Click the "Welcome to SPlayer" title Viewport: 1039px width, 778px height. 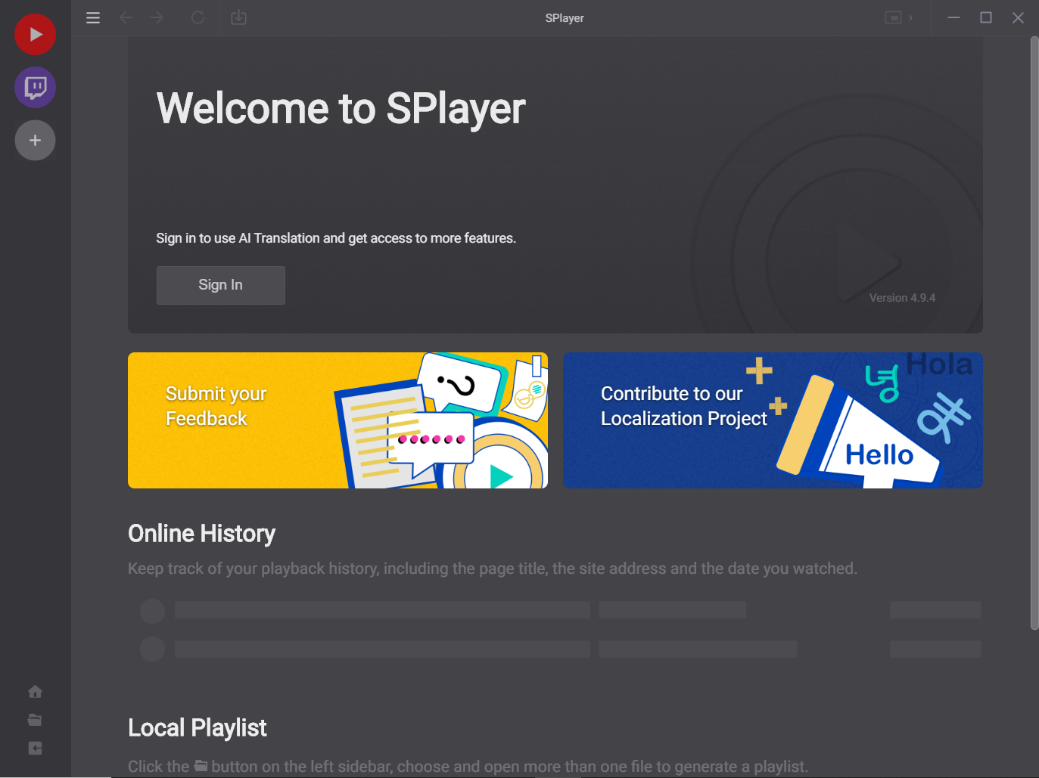coord(341,109)
